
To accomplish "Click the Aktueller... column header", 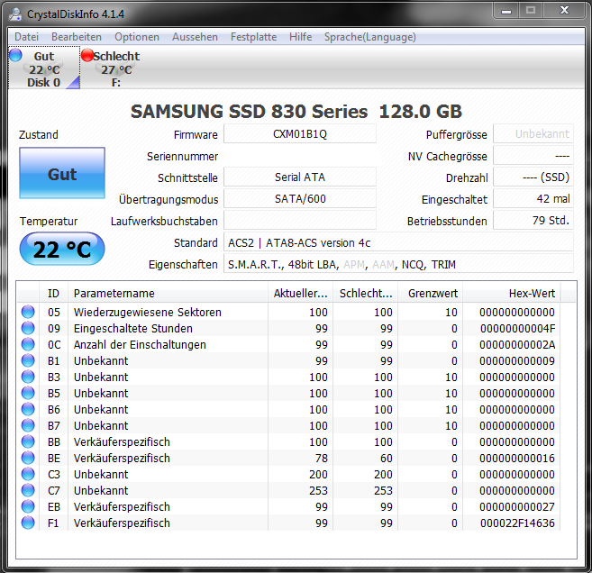I will [301, 294].
